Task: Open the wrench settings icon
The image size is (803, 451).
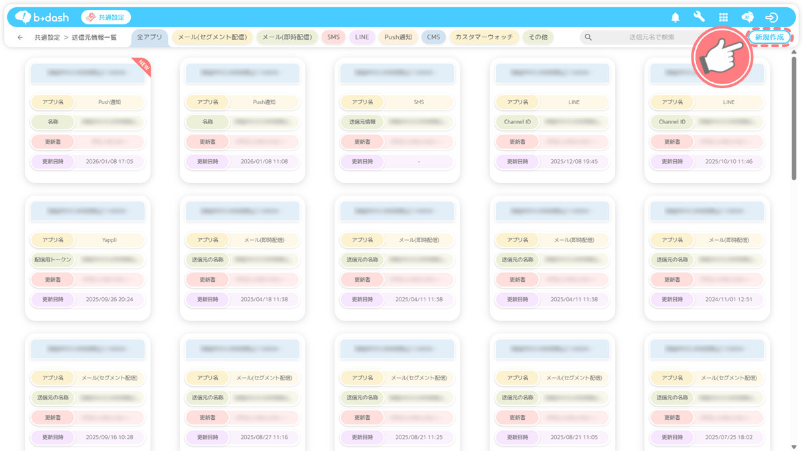Action: [699, 17]
